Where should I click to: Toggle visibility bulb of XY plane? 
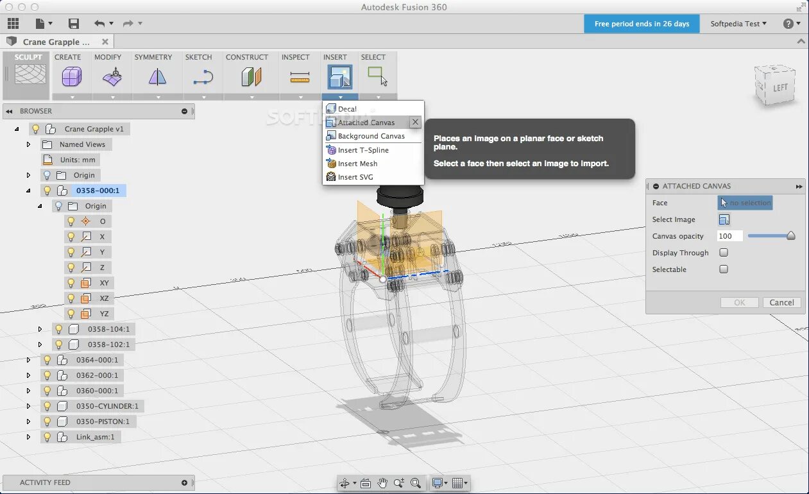pos(71,283)
